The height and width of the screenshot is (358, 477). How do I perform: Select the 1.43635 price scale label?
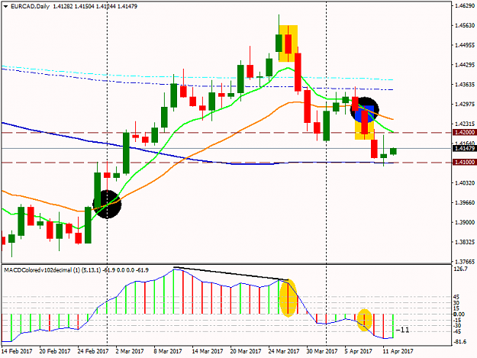[465, 85]
